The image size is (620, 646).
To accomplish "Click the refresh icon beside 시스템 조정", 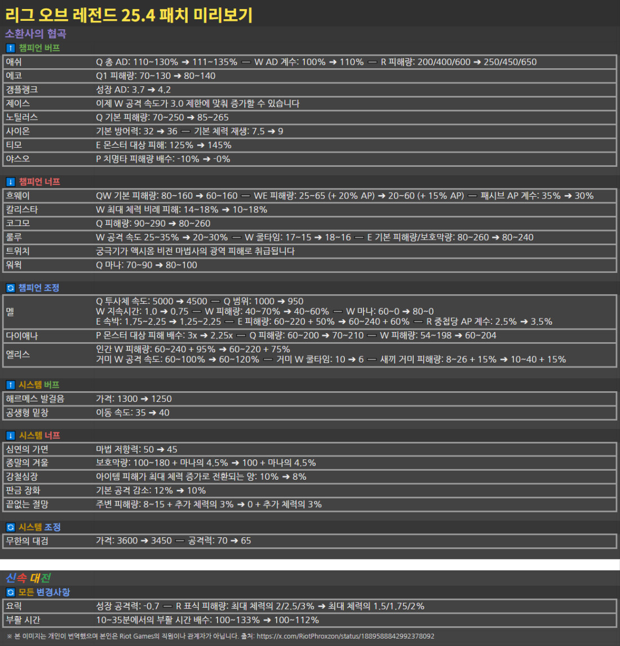I will (10, 528).
